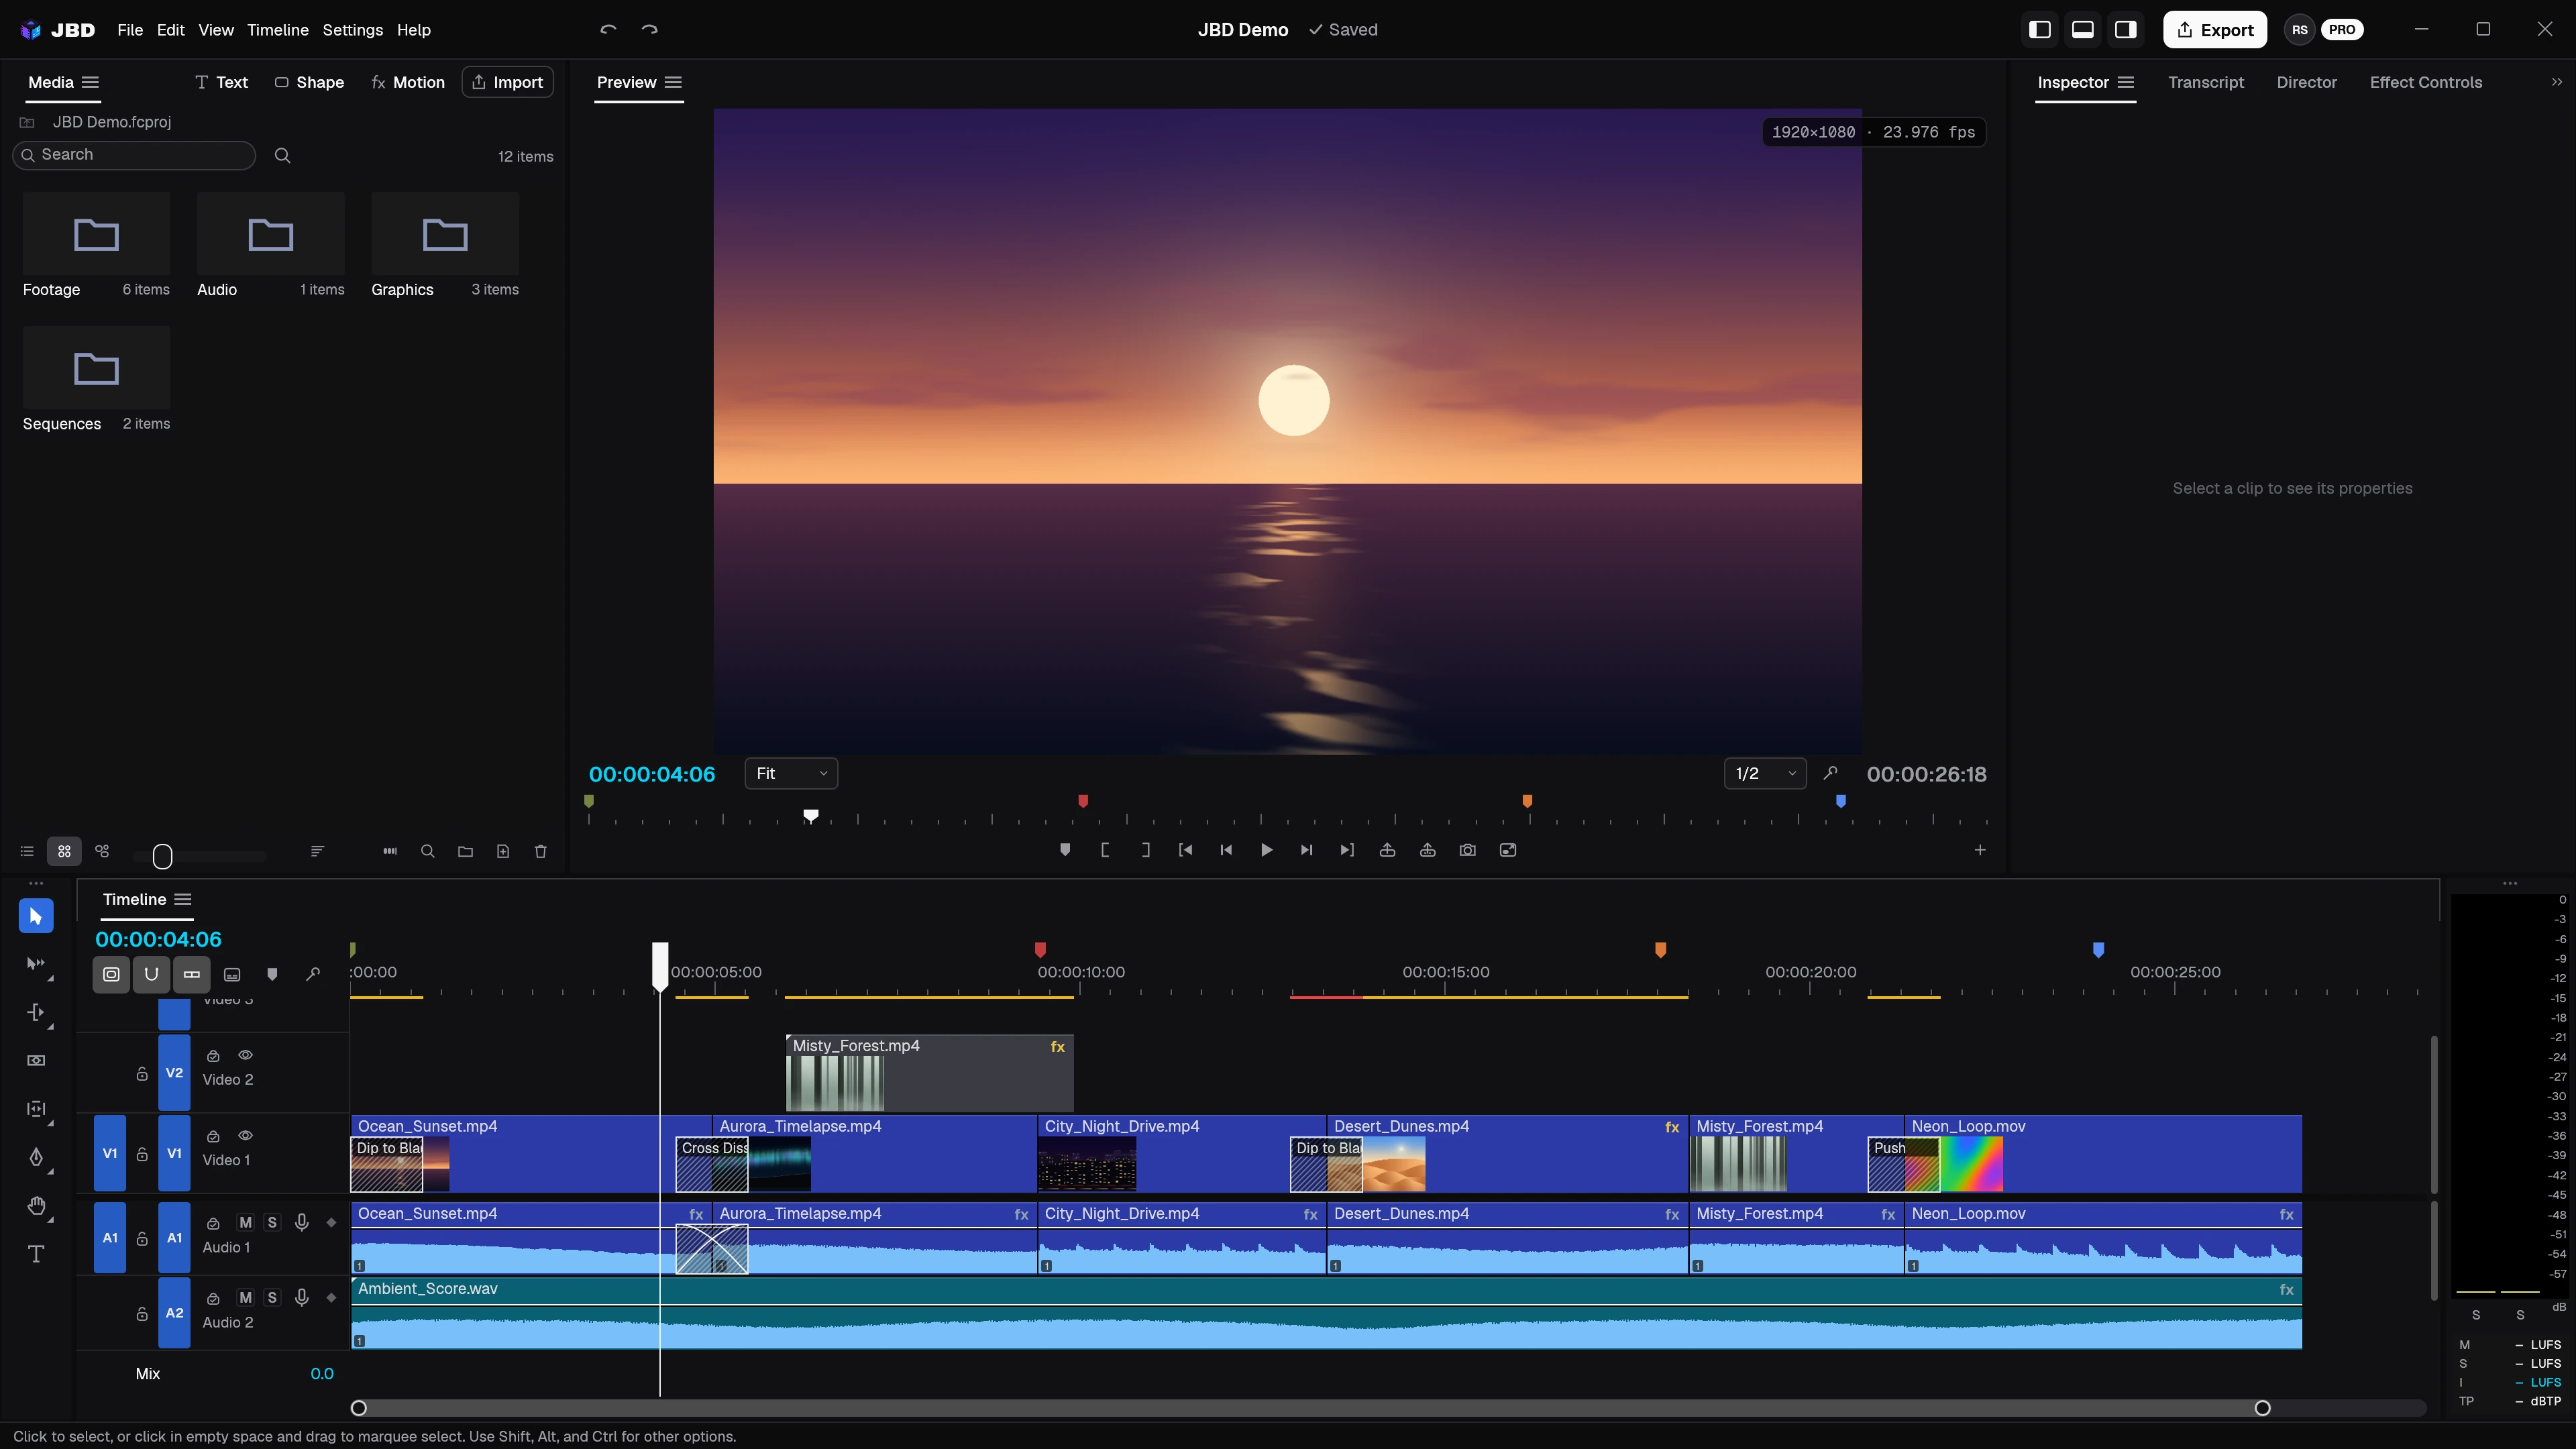Image resolution: width=2576 pixels, height=1449 pixels.
Task: Switch to the Transcript tab
Action: tap(2206, 82)
